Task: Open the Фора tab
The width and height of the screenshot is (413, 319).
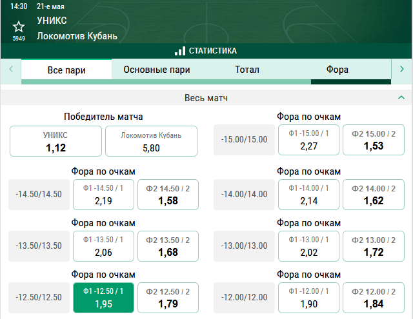Action: click(337, 70)
